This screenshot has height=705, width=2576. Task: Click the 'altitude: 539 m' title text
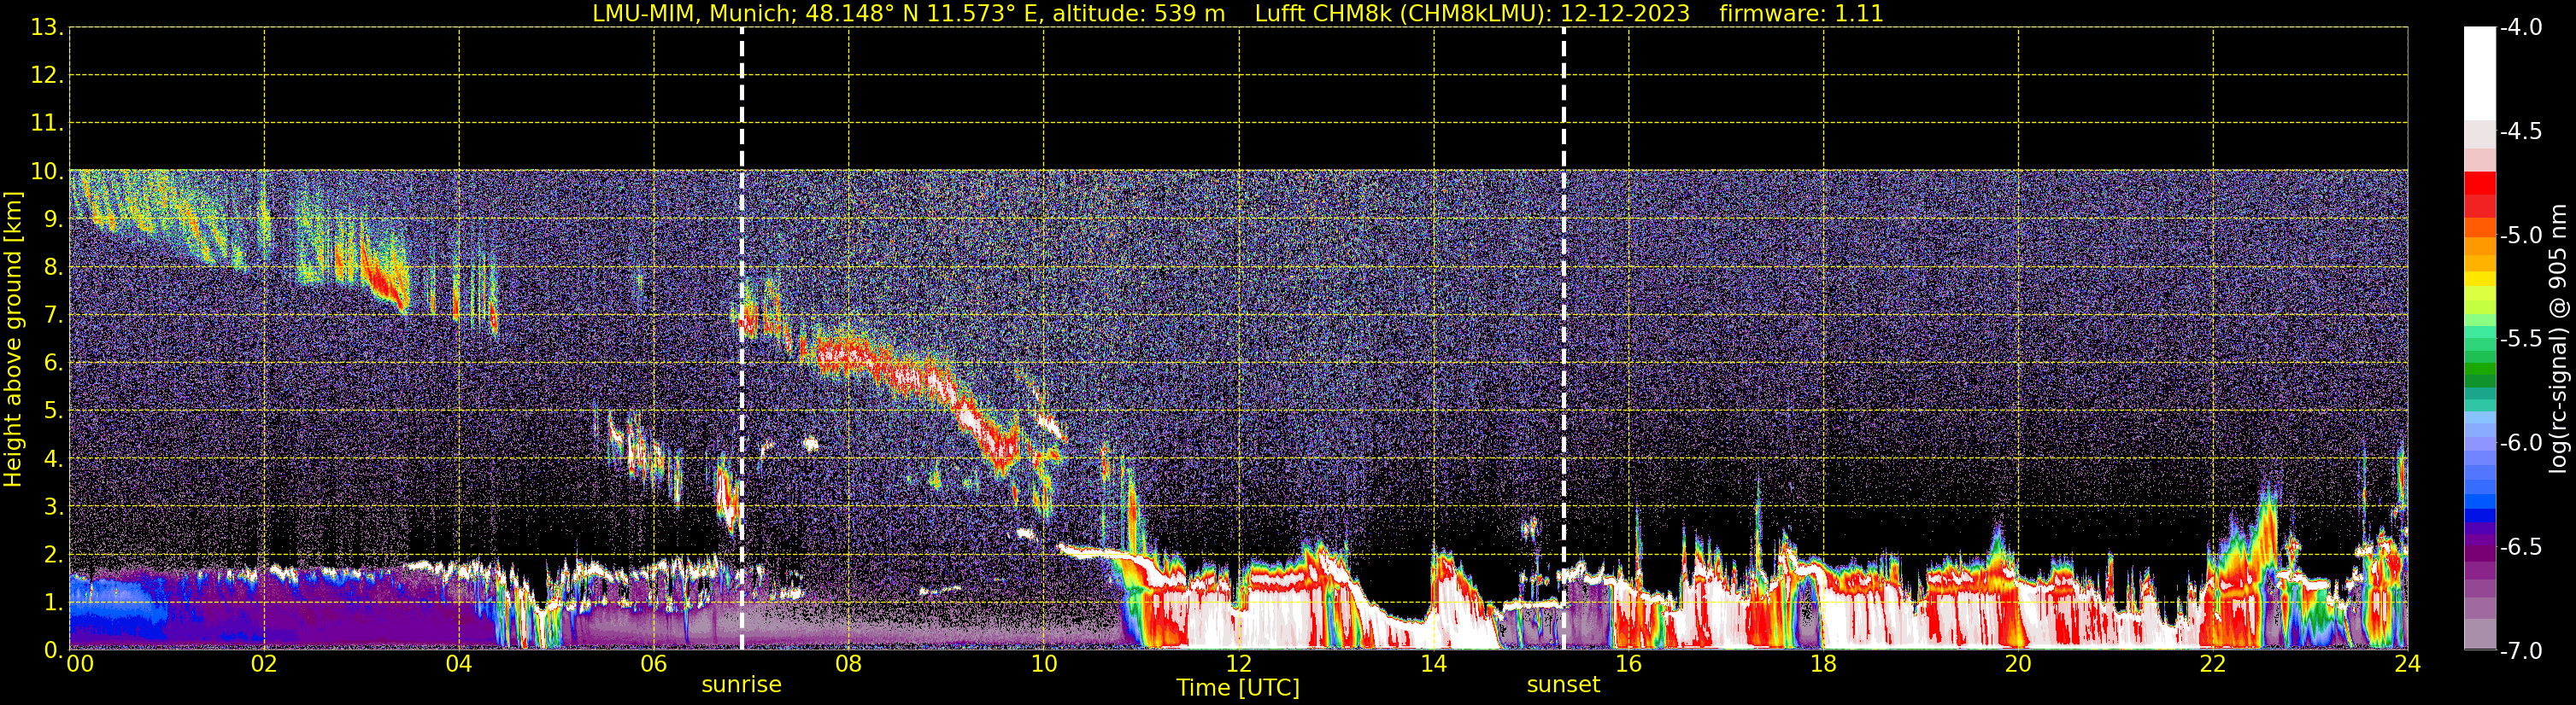tap(1138, 14)
